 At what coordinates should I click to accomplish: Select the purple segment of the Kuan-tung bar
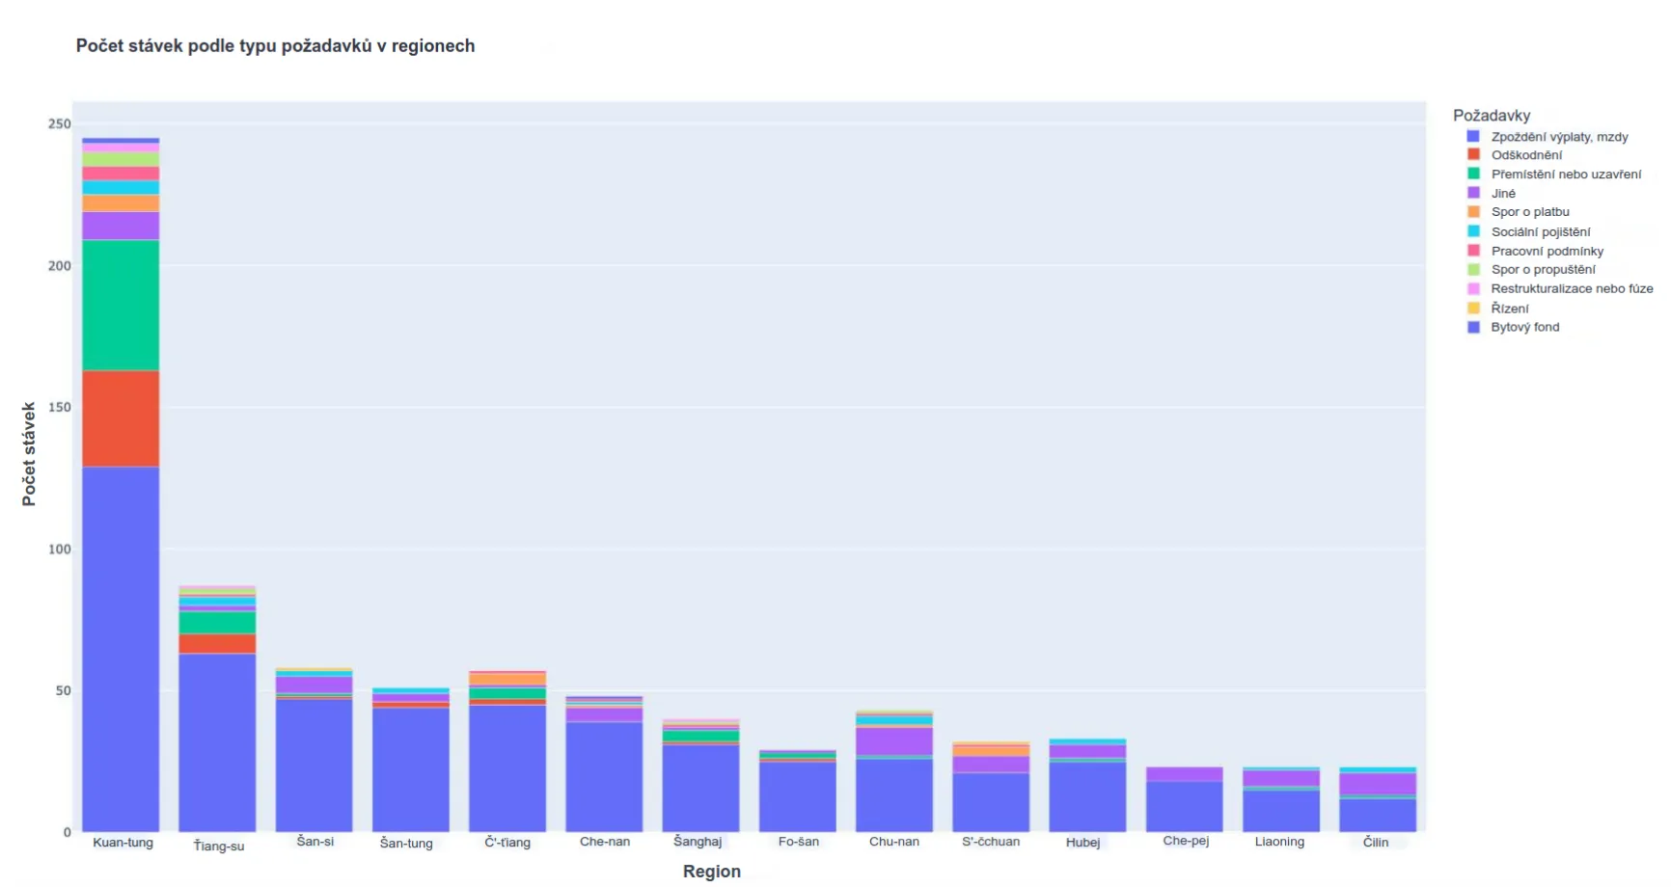coord(121,226)
